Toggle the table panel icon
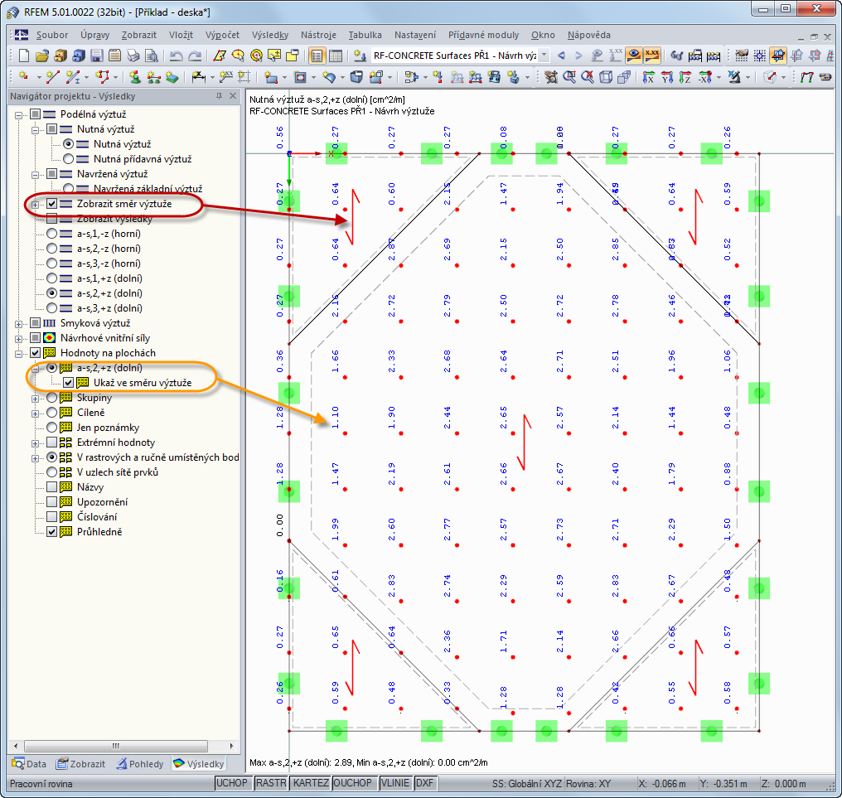The width and height of the screenshot is (842, 798). (x=335, y=56)
